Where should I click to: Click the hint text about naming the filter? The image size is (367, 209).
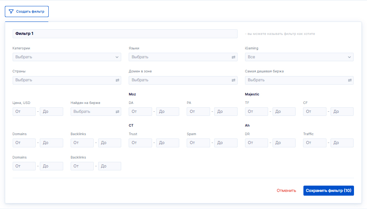[280, 34]
